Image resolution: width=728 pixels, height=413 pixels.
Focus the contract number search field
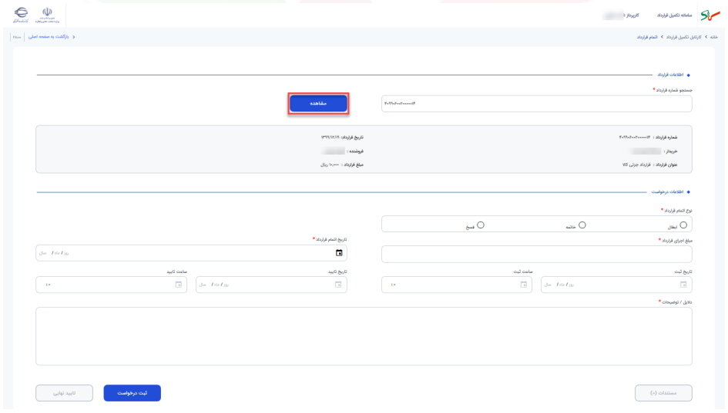coord(537,104)
